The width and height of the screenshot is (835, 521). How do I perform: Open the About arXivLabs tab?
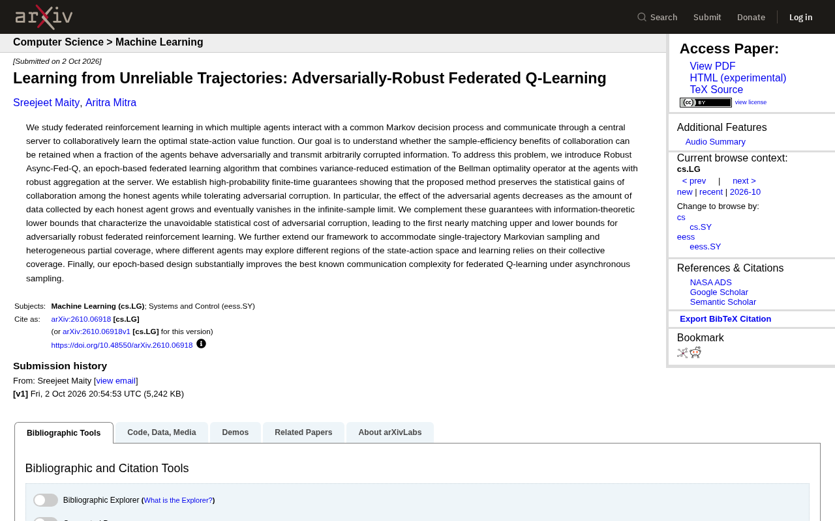point(390,432)
